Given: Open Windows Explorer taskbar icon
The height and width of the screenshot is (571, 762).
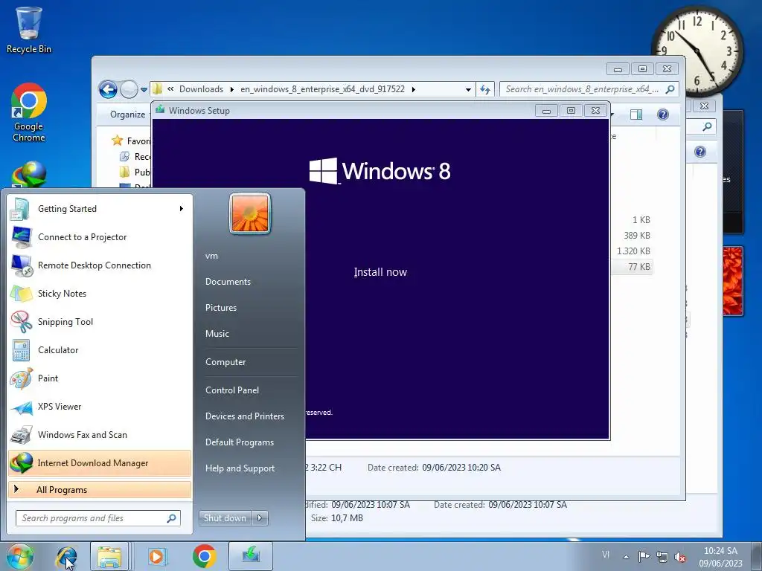Looking at the screenshot, I should (109, 556).
